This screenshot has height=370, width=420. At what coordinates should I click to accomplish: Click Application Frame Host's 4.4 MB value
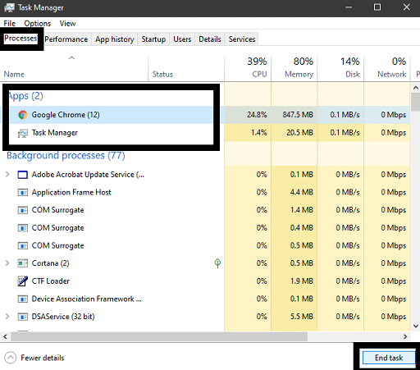[302, 193]
